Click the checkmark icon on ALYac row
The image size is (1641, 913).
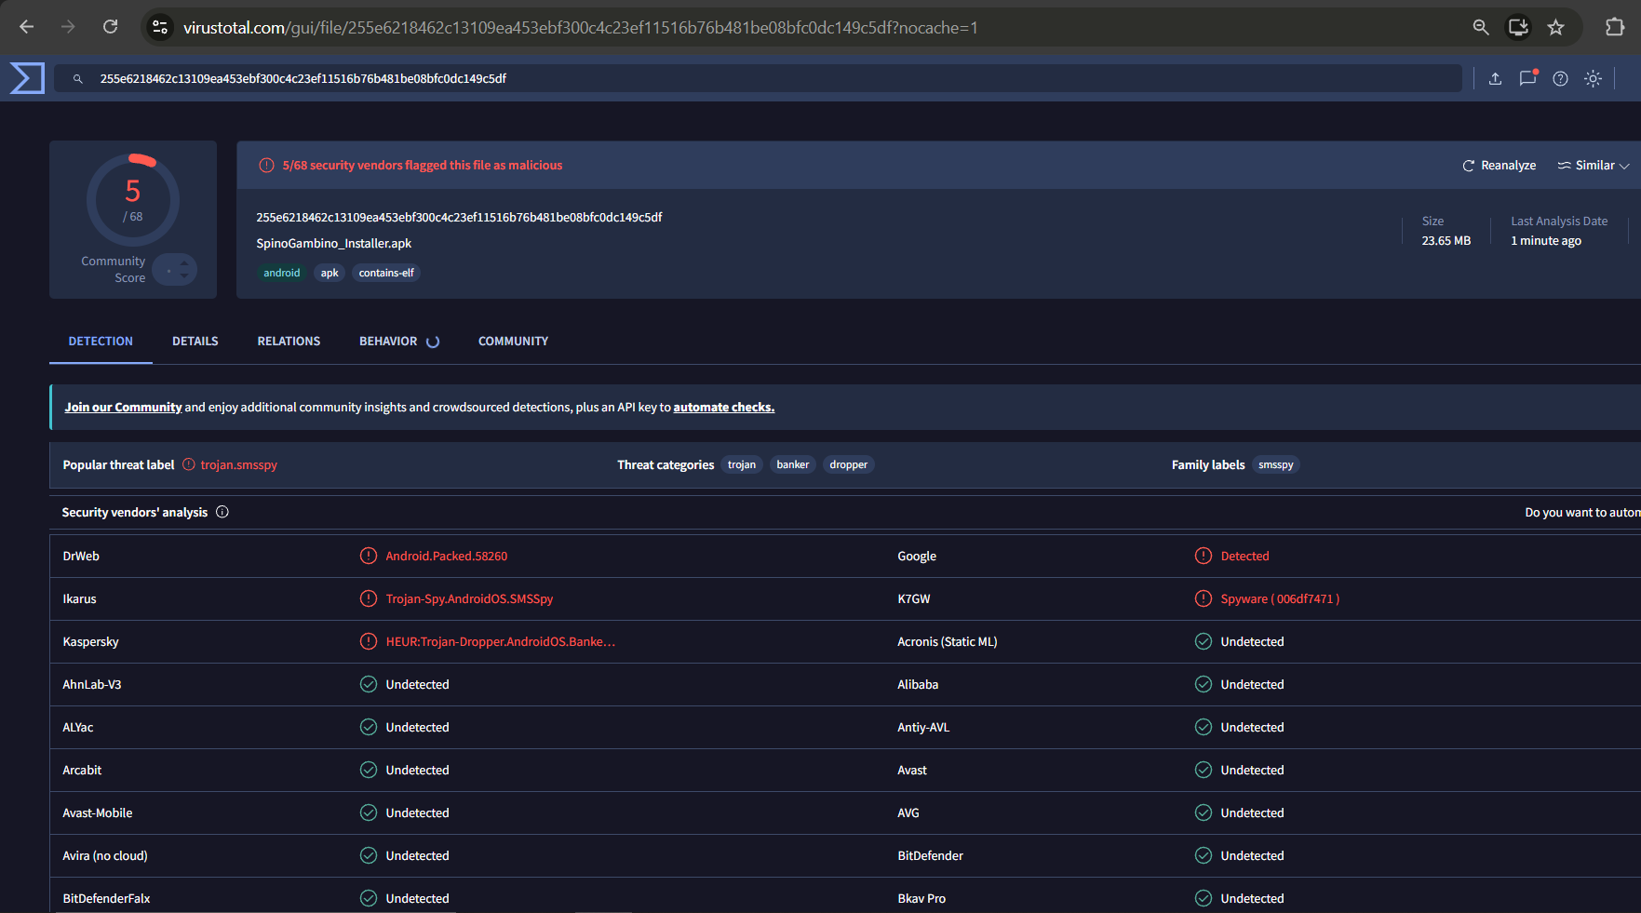[369, 727]
